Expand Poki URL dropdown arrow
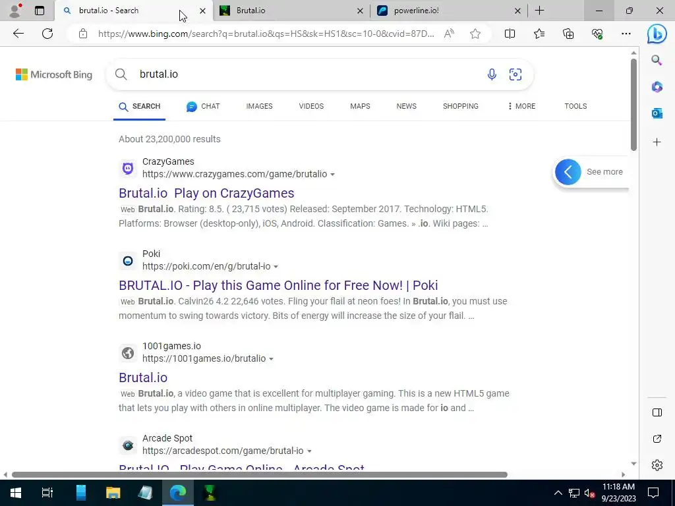The image size is (675, 506). click(x=276, y=267)
